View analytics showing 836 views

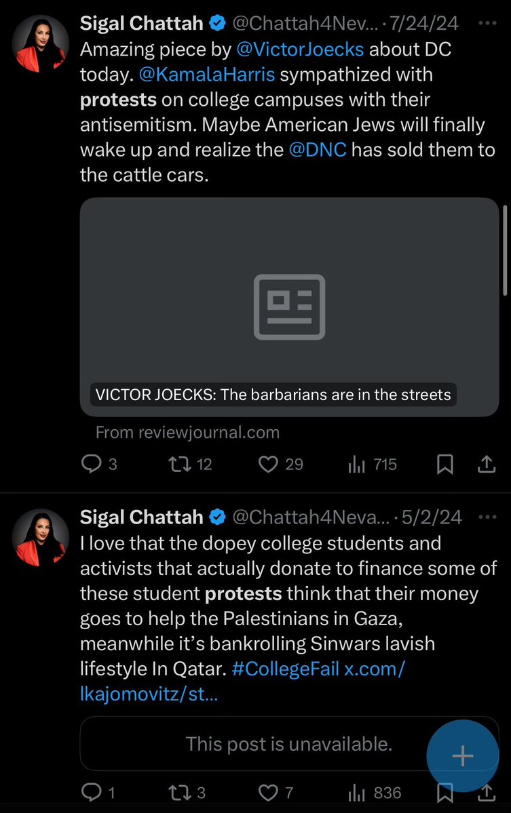click(357, 792)
